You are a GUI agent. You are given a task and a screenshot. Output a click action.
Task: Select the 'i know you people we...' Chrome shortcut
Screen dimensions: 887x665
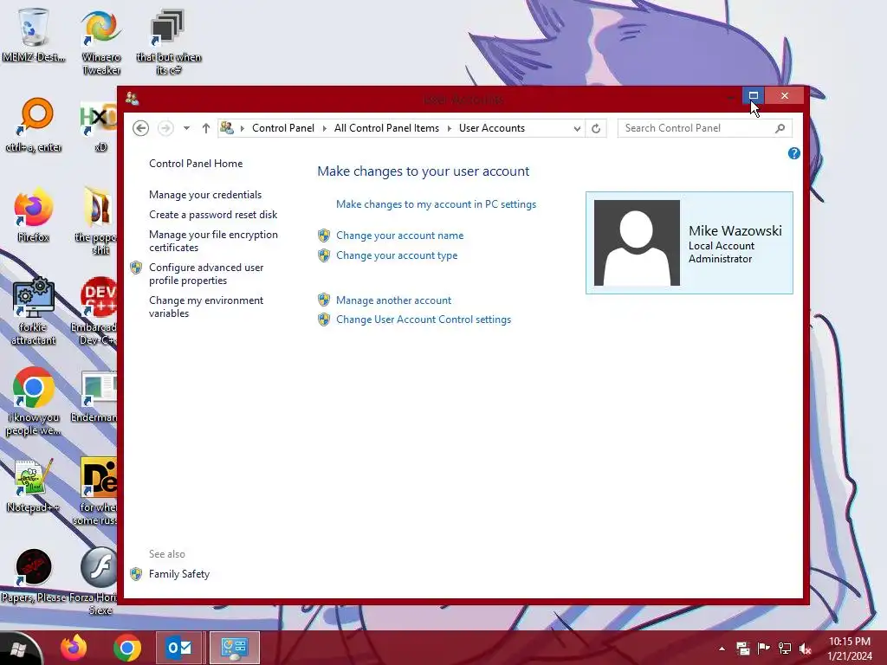point(34,402)
